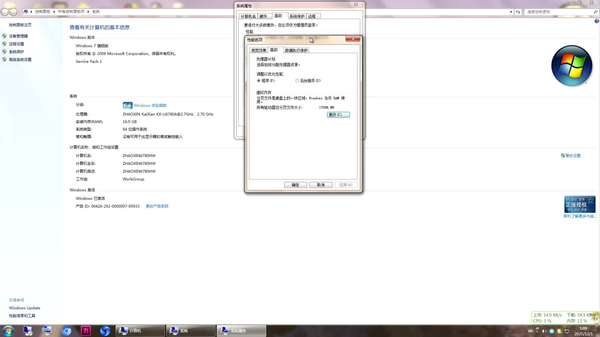The image size is (600, 337).
Task: Switch to the 视觉效果 tab
Action: coord(258,50)
